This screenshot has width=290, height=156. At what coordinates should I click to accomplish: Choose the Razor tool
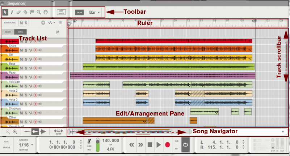point(25,12)
